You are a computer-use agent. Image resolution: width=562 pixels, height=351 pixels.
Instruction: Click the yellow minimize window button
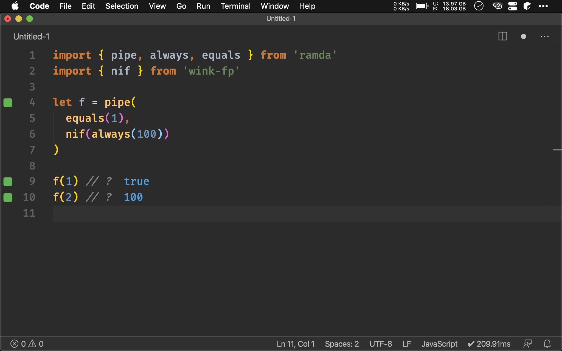[19, 19]
